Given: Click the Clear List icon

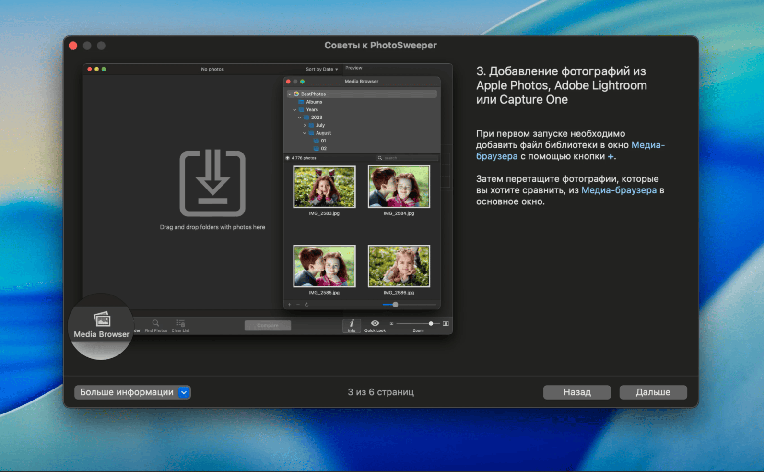Looking at the screenshot, I should [180, 323].
